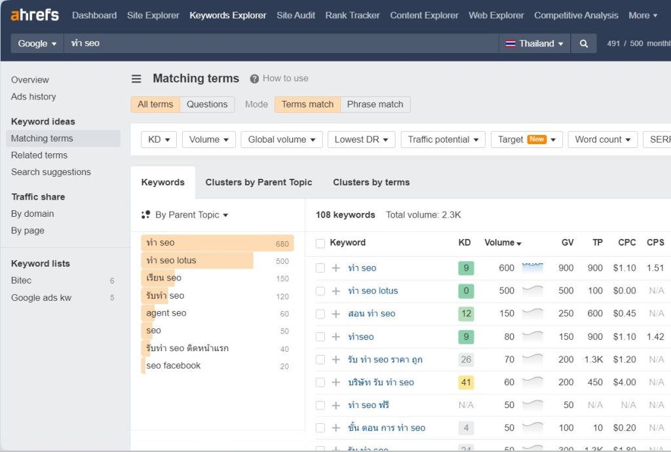Image resolution: width=671 pixels, height=452 pixels.
Task: Click the Ahrefs logo
Action: tap(35, 15)
